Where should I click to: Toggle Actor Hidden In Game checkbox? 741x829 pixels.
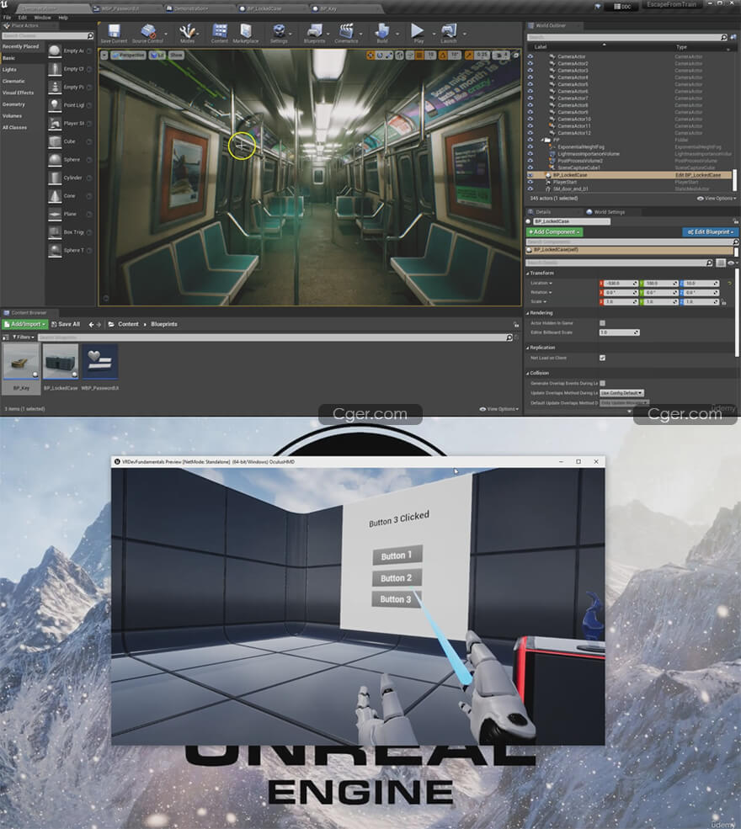tap(602, 323)
